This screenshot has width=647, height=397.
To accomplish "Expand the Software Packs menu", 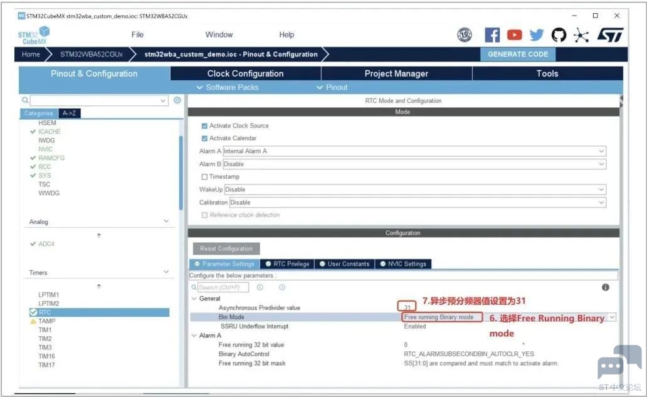I will coord(228,87).
